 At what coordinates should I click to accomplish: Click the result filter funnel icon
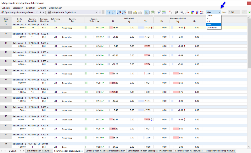click(x=159, y=12)
